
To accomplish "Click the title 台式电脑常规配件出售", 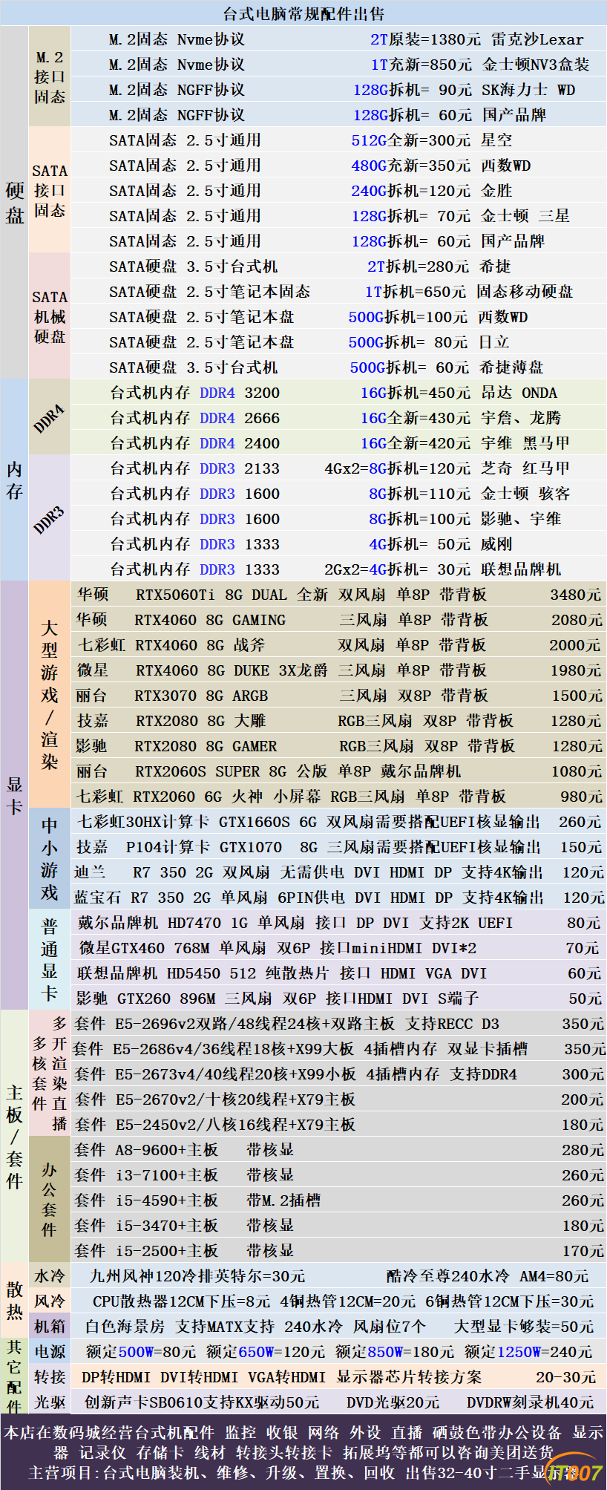I will [303, 13].
